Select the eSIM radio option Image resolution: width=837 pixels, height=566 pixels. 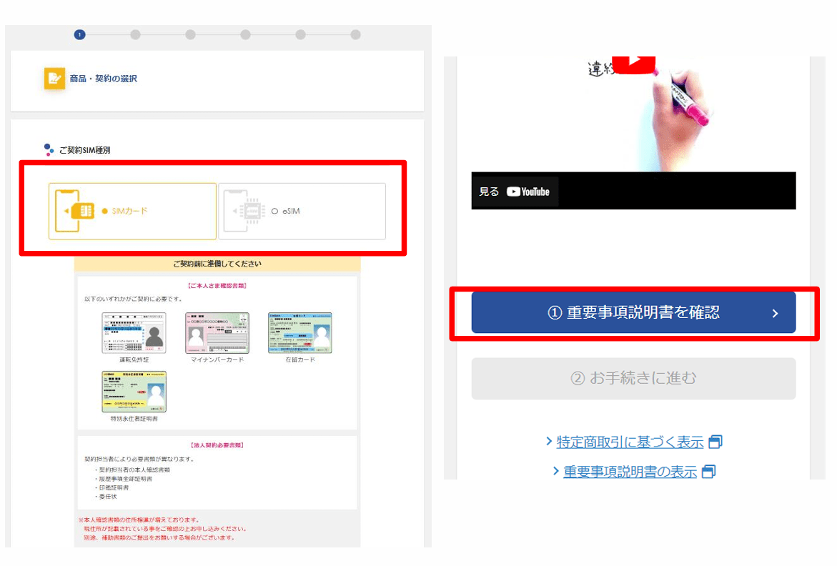pos(274,212)
